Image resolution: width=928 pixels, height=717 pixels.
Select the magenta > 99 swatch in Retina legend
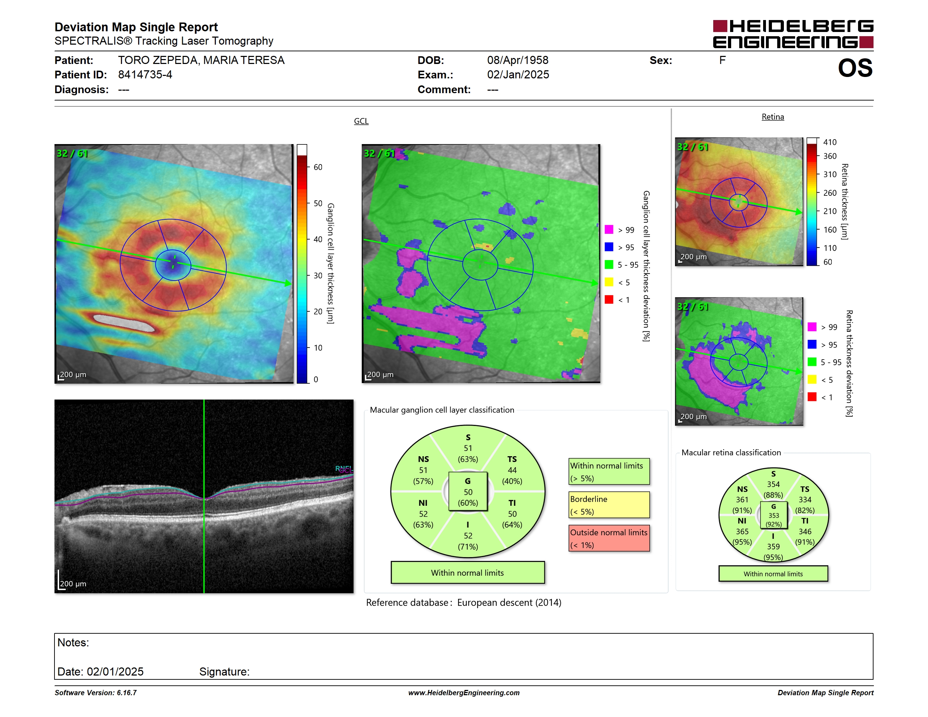pos(812,327)
